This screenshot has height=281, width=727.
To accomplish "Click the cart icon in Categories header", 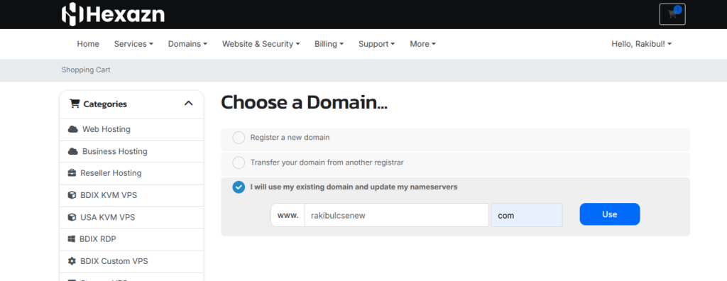I will (x=75, y=104).
